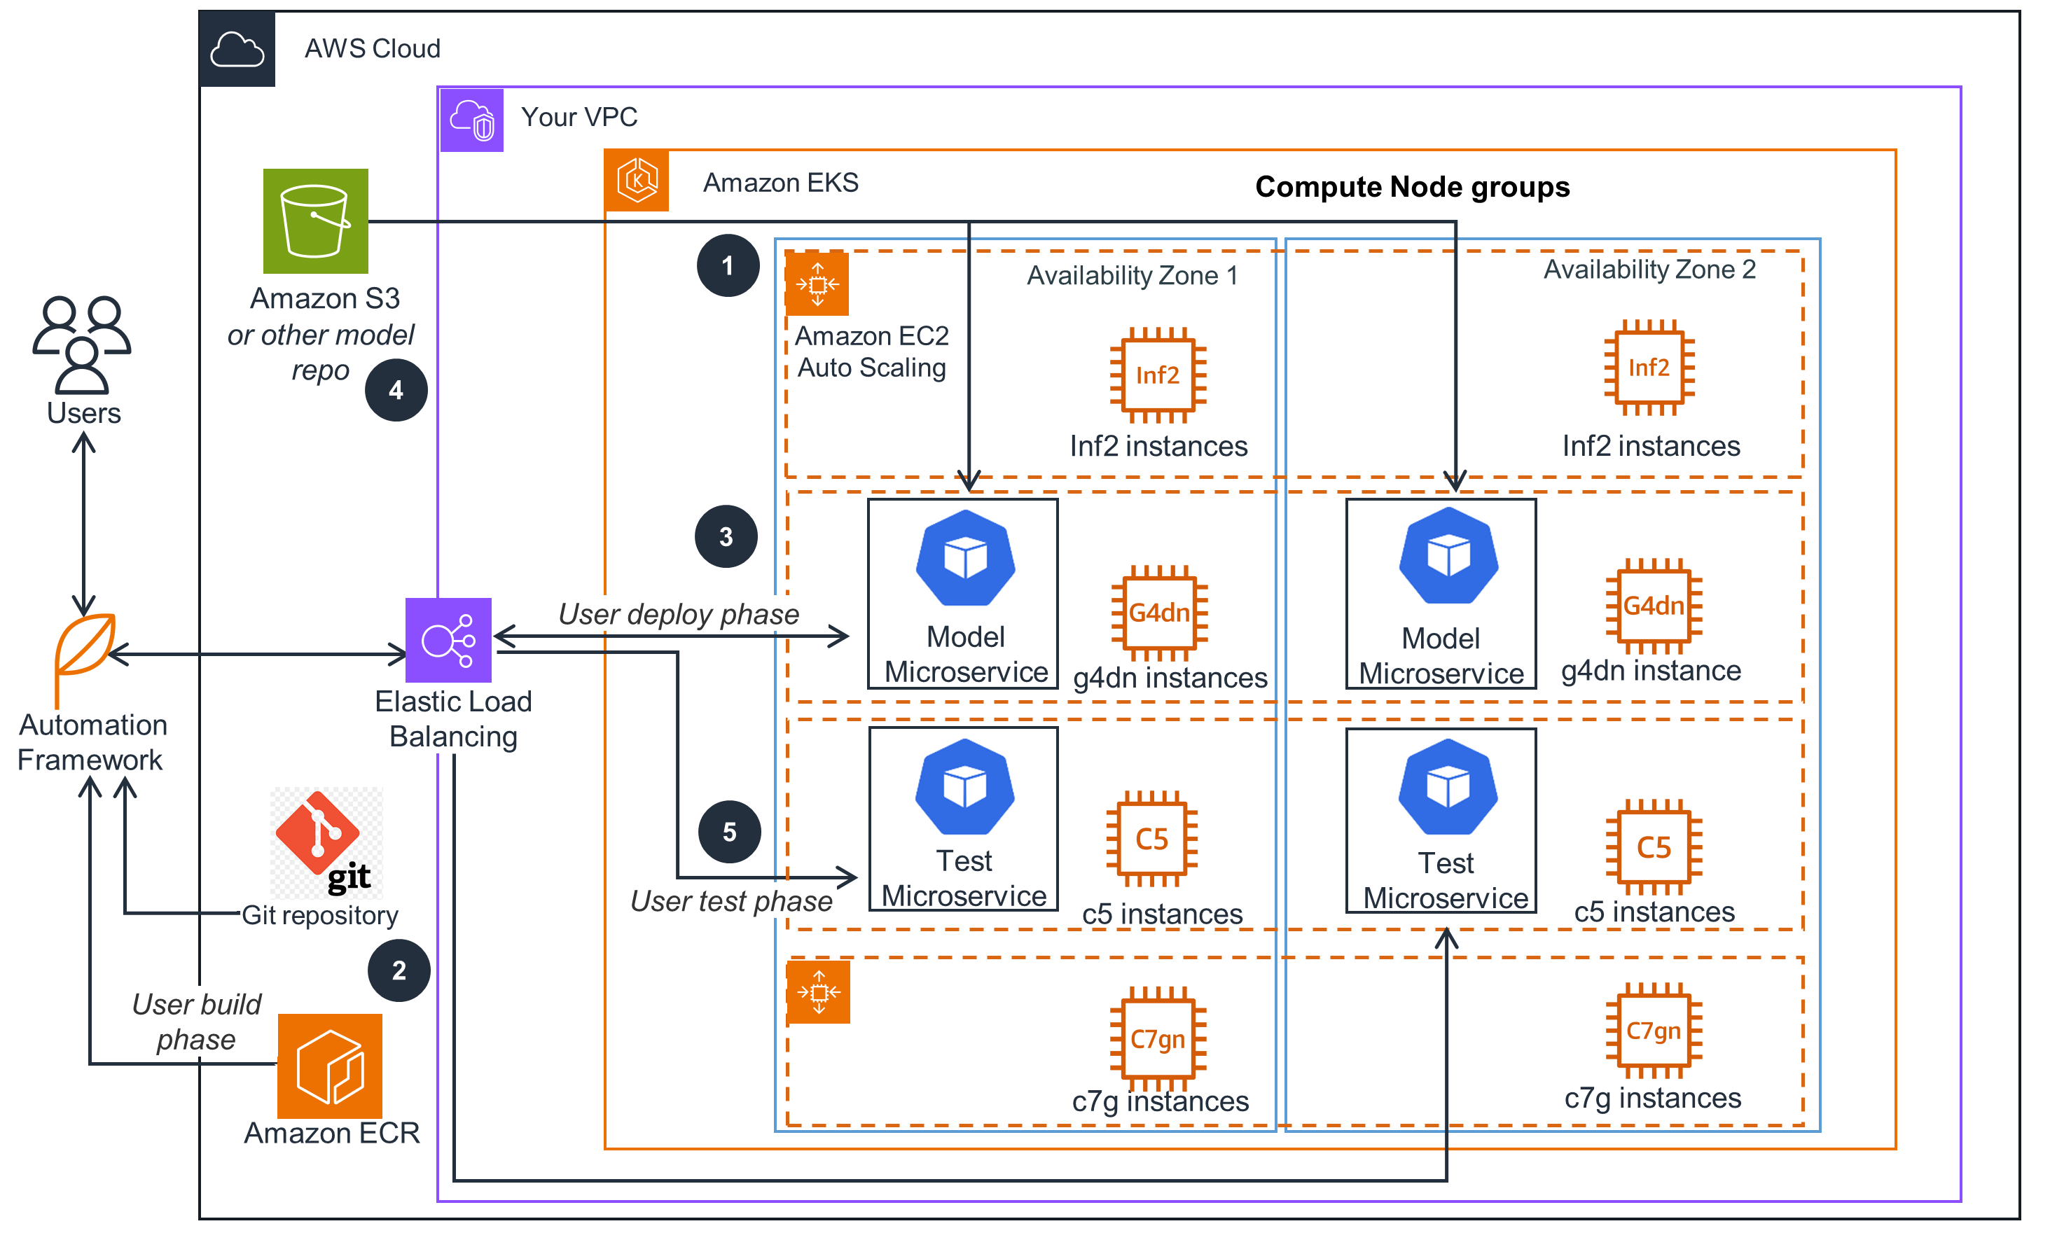Click step number 1 circle marker
2057x1233 pixels.
click(x=727, y=266)
